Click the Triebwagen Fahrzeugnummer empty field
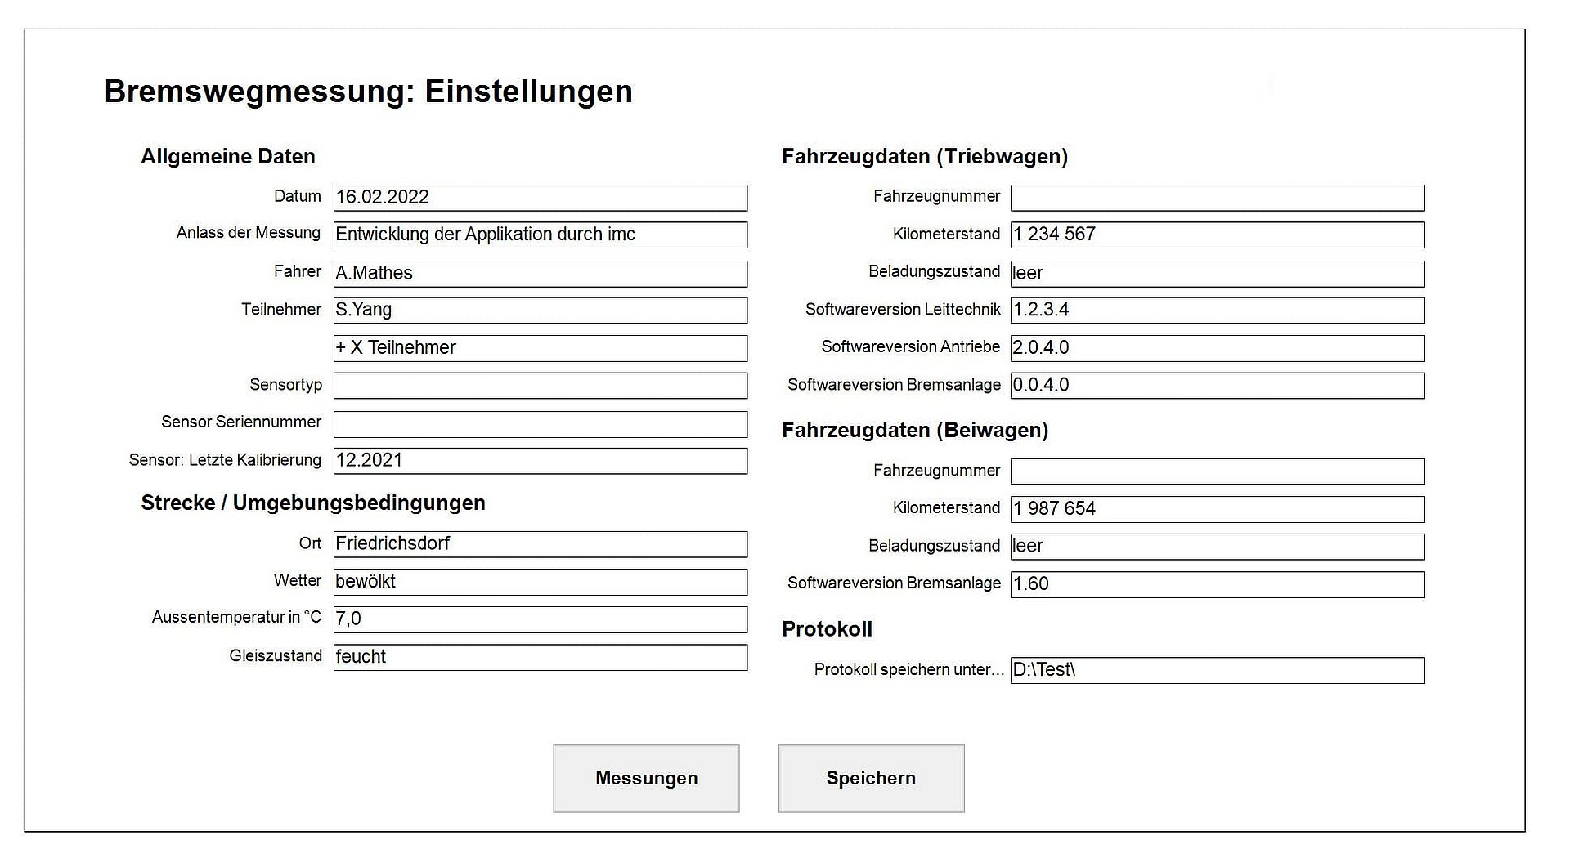Viewport: 1570px width, 858px height. click(1218, 197)
